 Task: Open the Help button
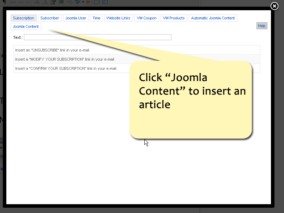(261, 25)
